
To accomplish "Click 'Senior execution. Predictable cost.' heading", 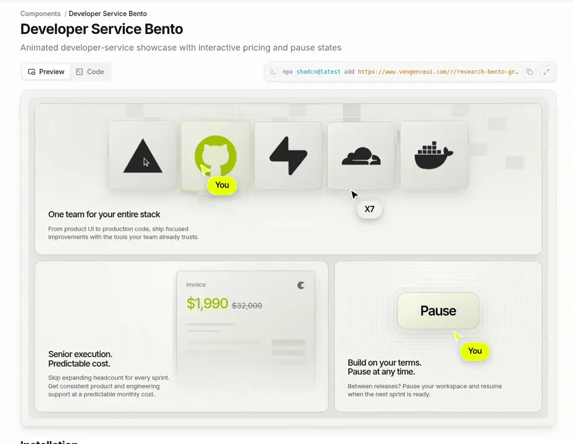I will (80, 359).
